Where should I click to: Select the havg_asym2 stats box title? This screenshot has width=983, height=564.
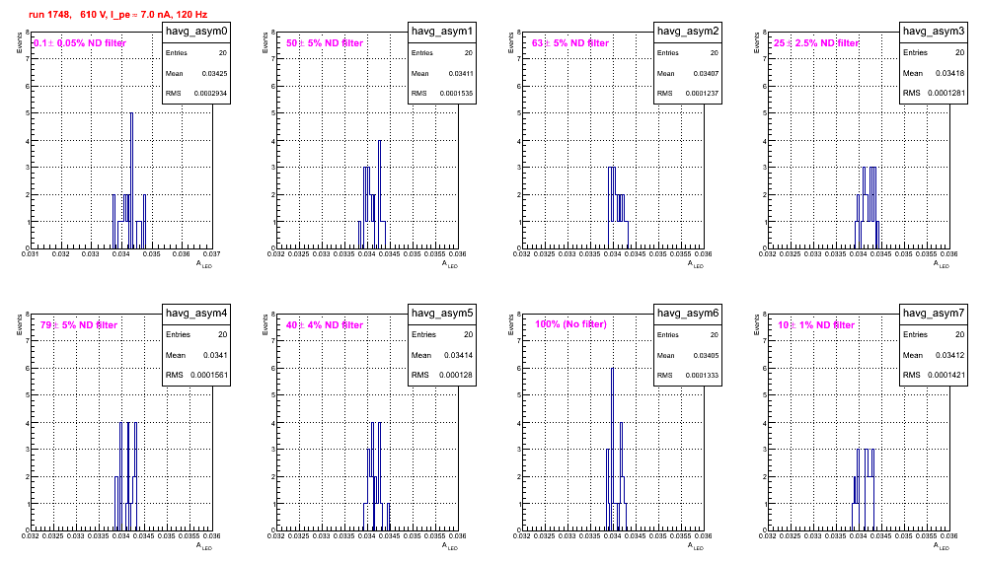688,31
